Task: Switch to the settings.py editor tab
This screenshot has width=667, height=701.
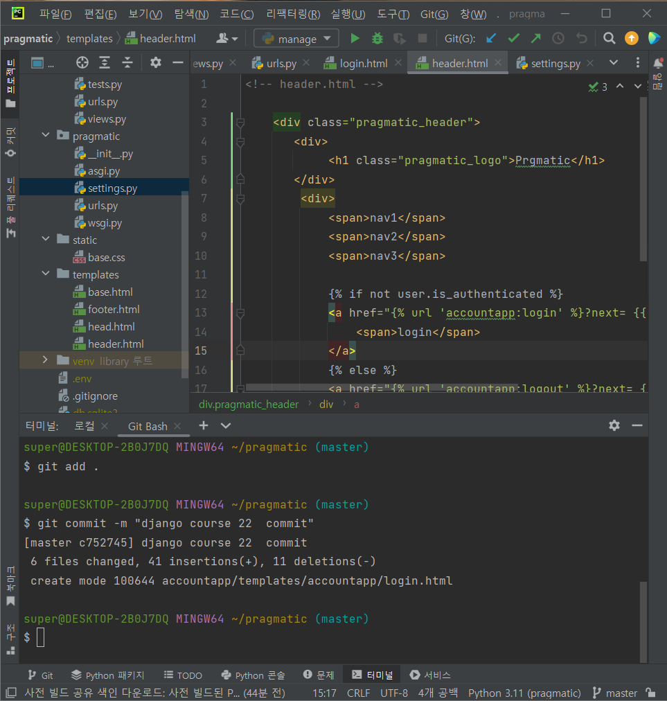Action: (555, 63)
